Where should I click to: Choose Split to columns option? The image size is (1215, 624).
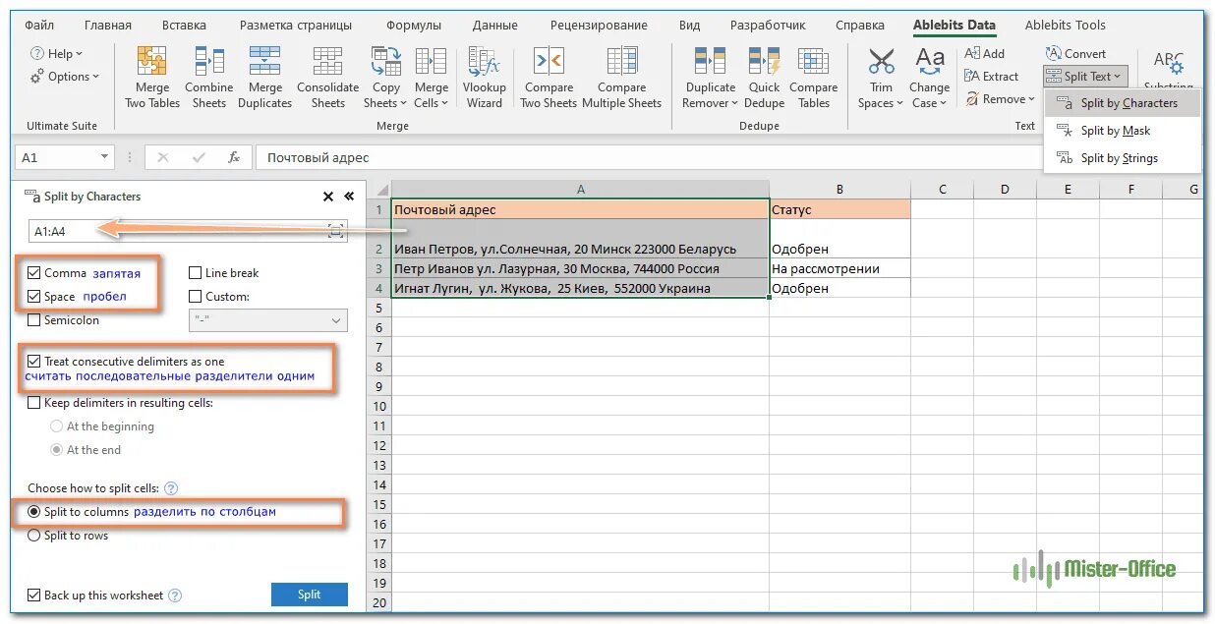35,512
